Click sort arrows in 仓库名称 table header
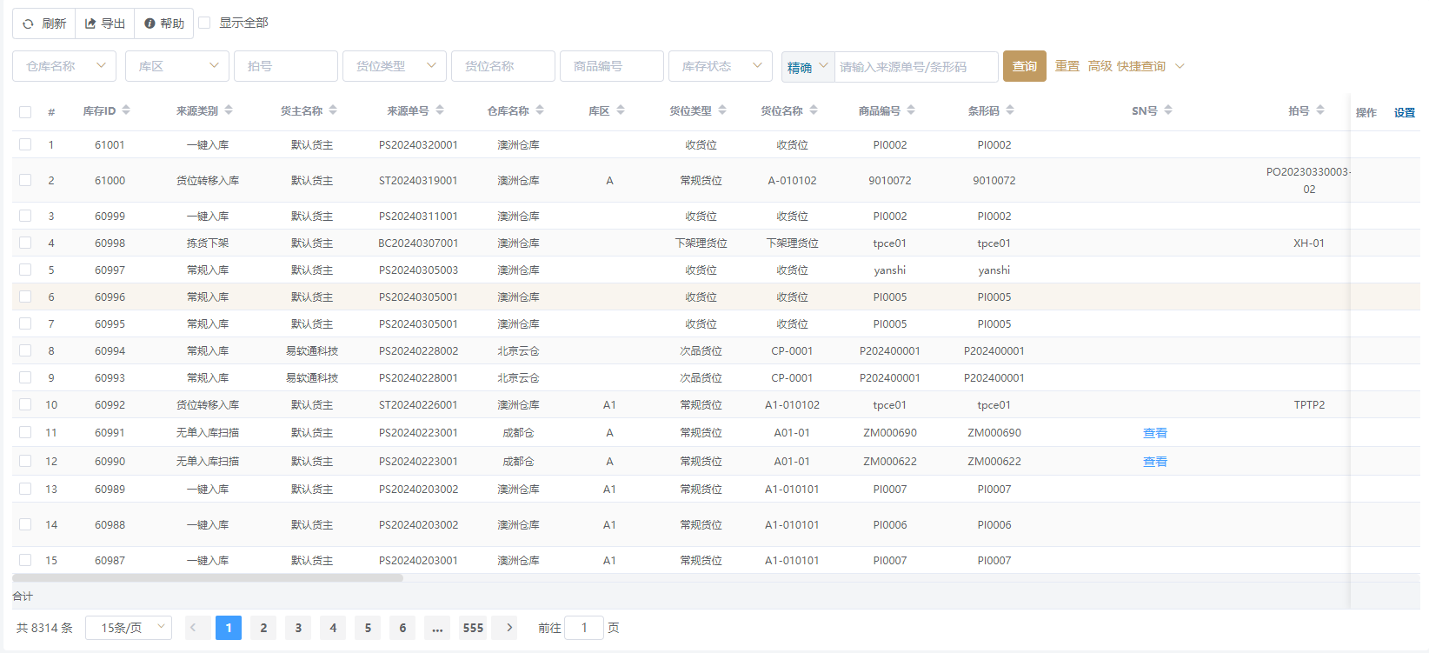The height and width of the screenshot is (653, 1429). click(x=540, y=110)
